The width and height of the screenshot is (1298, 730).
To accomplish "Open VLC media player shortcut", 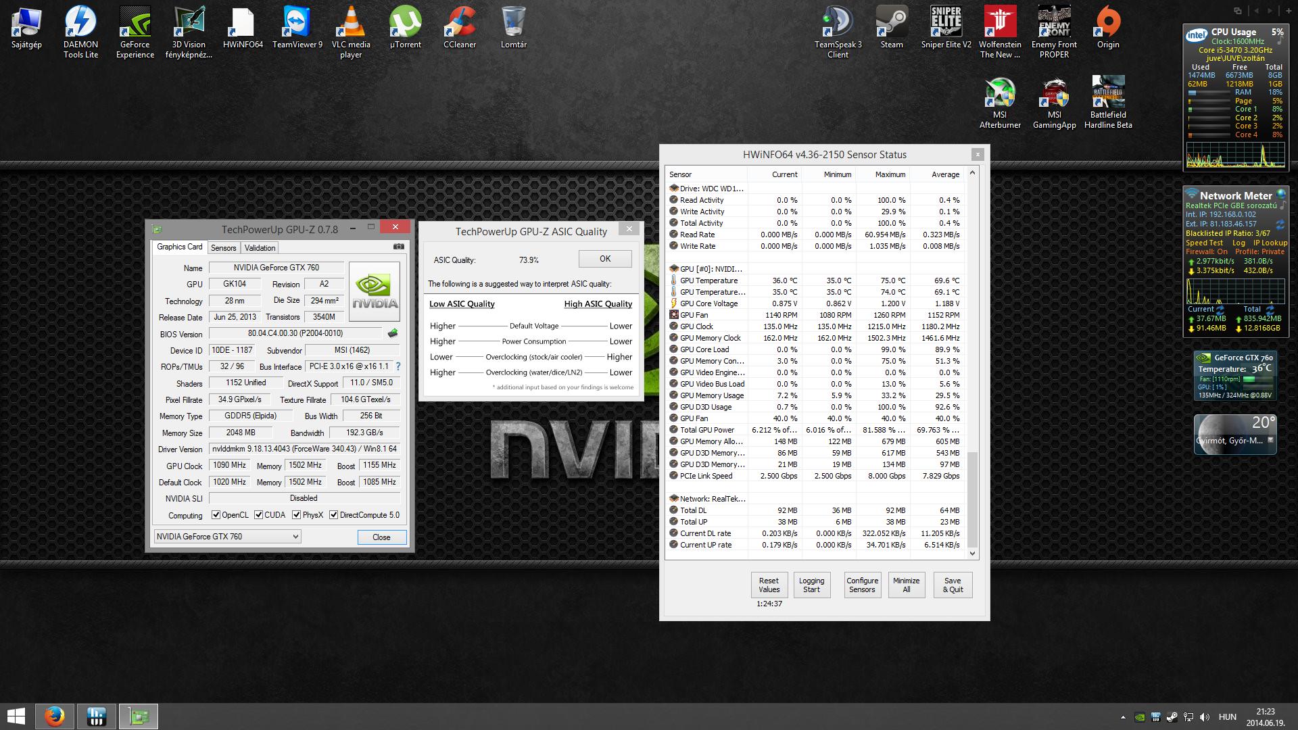I will 351,32.
